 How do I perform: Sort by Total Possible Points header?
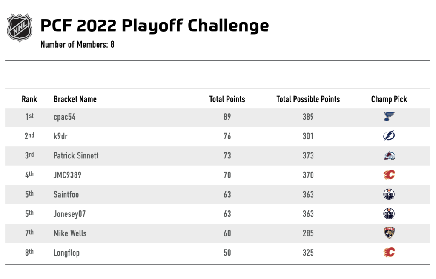(308, 99)
